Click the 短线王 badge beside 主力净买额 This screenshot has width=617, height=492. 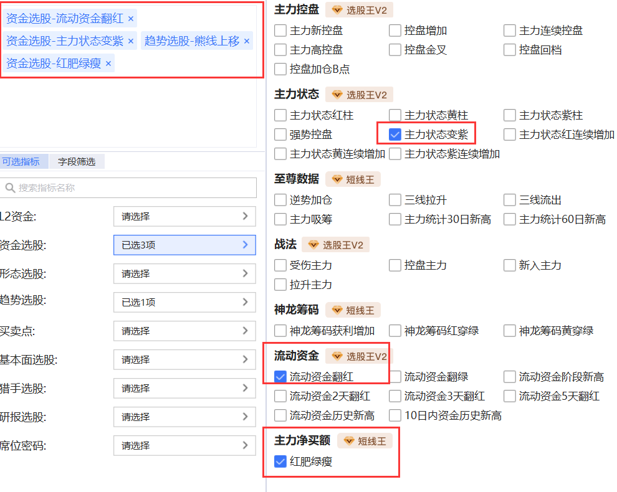365,441
